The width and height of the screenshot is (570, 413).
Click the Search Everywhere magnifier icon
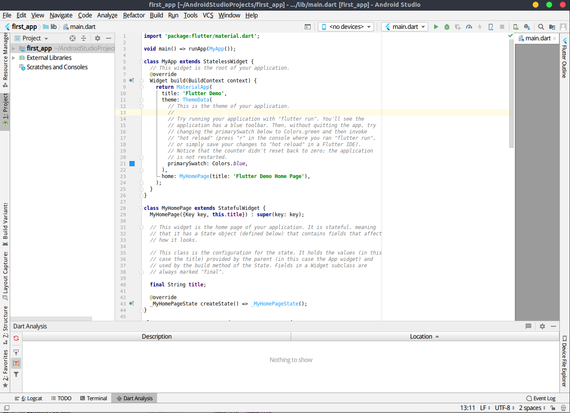click(541, 26)
